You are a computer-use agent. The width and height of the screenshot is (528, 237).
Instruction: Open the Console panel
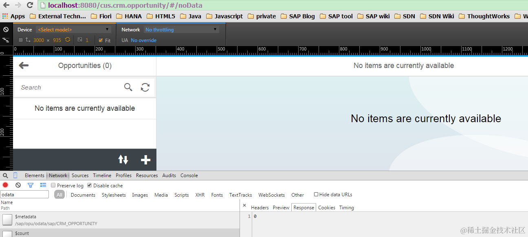click(189, 176)
